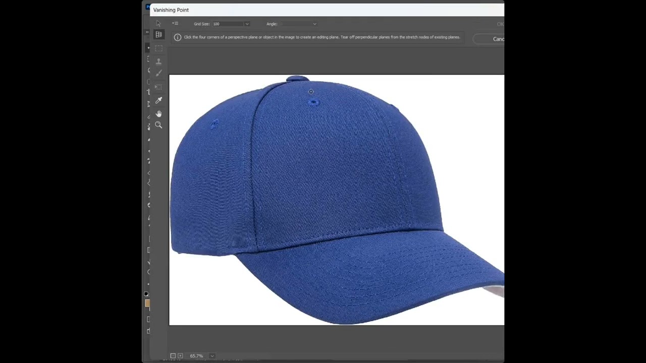Select the Stamp tool
The width and height of the screenshot is (646, 363).
point(158,62)
